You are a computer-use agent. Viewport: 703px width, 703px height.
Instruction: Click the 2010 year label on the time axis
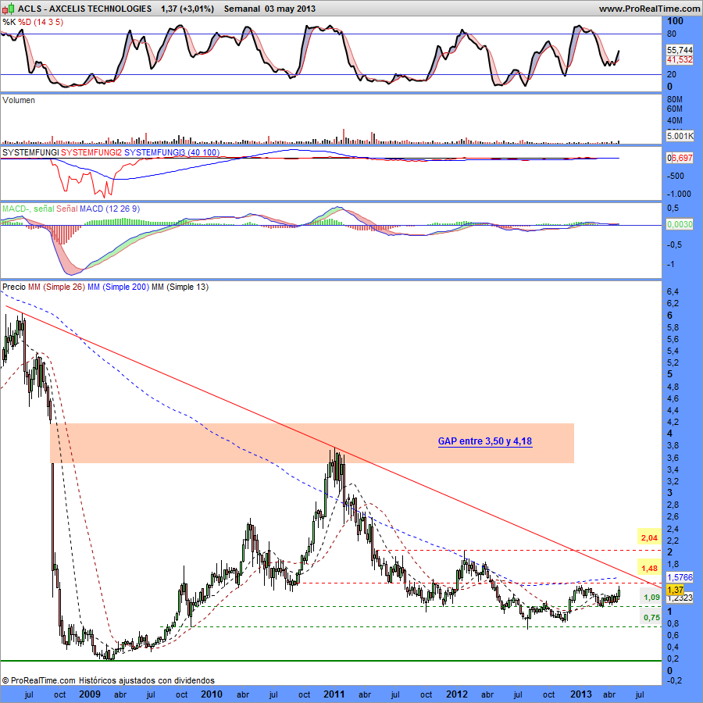pos(212,694)
